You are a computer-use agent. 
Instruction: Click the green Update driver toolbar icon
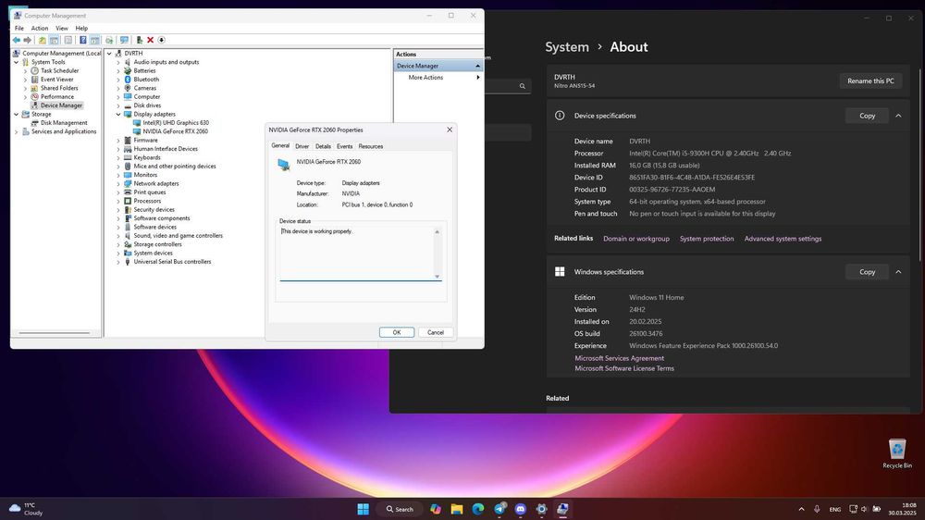pyautogui.click(x=140, y=40)
